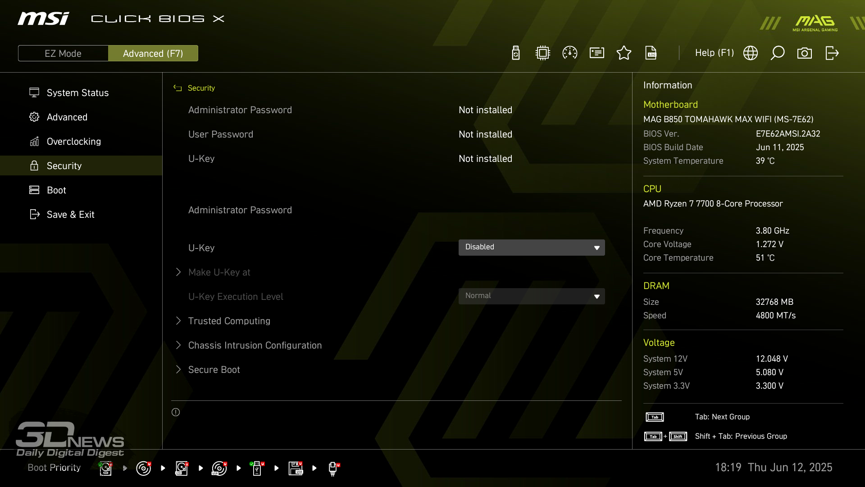865x487 pixels.
Task: Click the info circle icon at bottom
Action: point(176,412)
